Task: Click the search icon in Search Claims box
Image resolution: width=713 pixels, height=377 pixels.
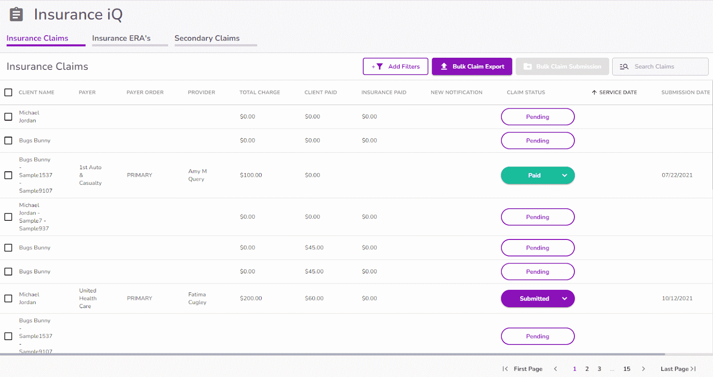Action: (x=624, y=66)
